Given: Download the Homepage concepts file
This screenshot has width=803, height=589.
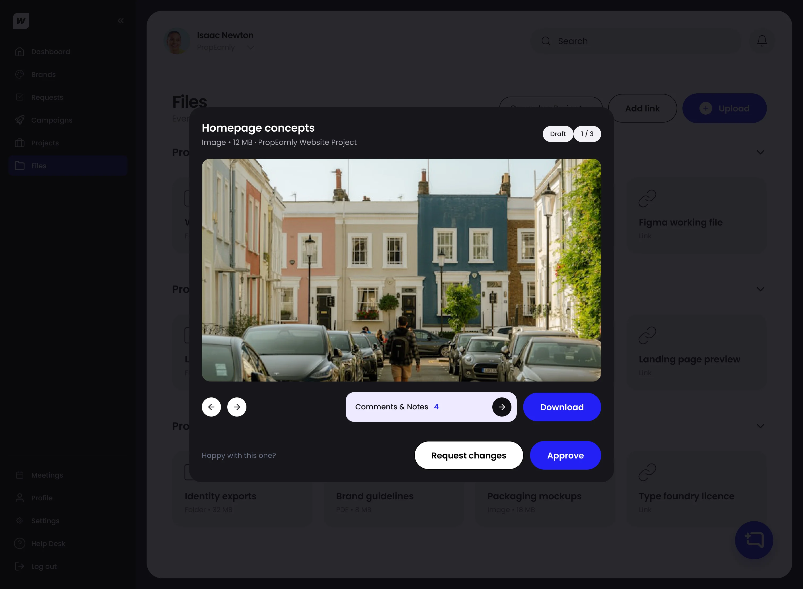Looking at the screenshot, I should [562, 407].
